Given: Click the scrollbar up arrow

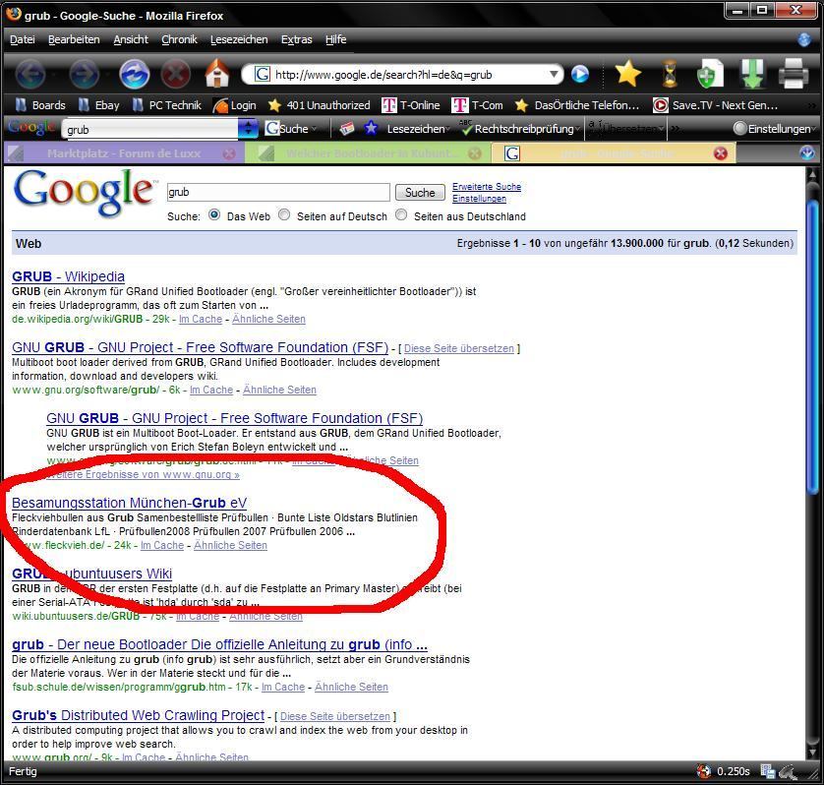Looking at the screenshot, I should 812,173.
